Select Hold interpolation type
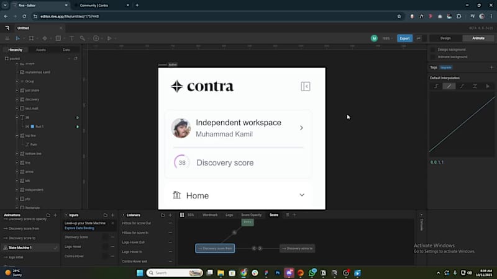This screenshot has height=279, width=497. (436, 86)
